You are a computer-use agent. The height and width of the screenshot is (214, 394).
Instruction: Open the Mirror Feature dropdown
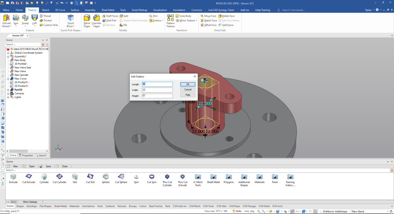(x=197, y=20)
